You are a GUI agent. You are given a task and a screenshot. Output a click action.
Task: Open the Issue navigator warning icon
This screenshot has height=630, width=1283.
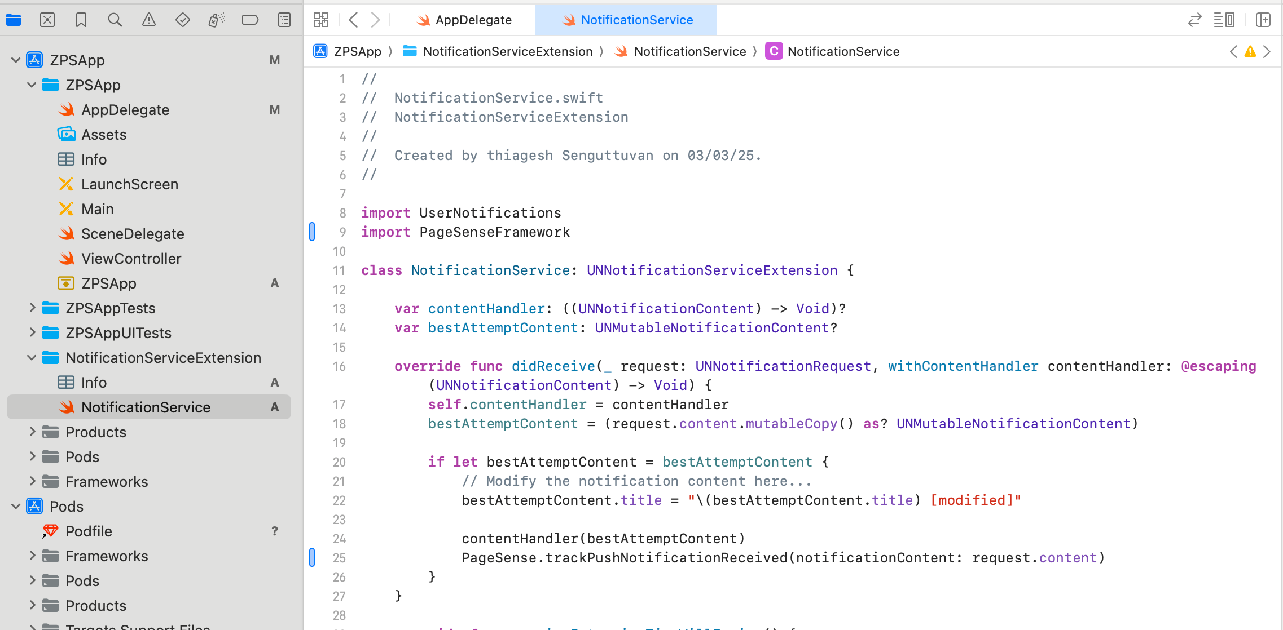[149, 20]
